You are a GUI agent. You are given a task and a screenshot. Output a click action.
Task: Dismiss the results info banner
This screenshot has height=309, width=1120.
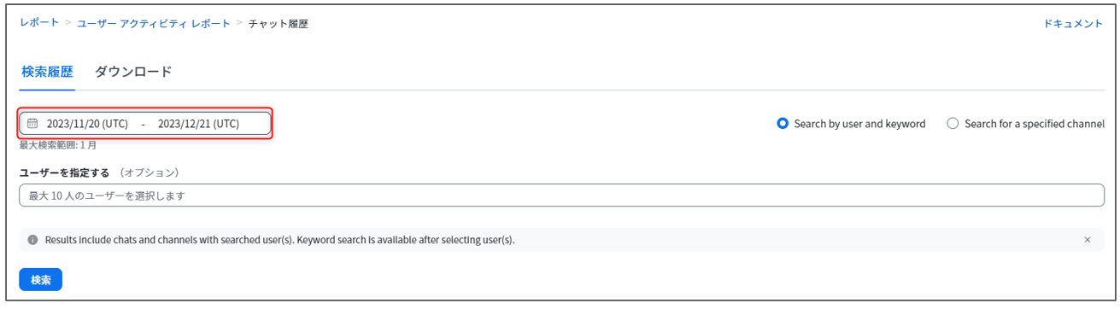click(1088, 240)
